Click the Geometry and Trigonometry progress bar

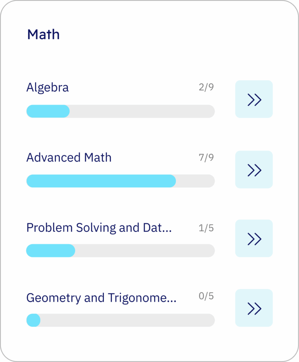[x=120, y=320]
